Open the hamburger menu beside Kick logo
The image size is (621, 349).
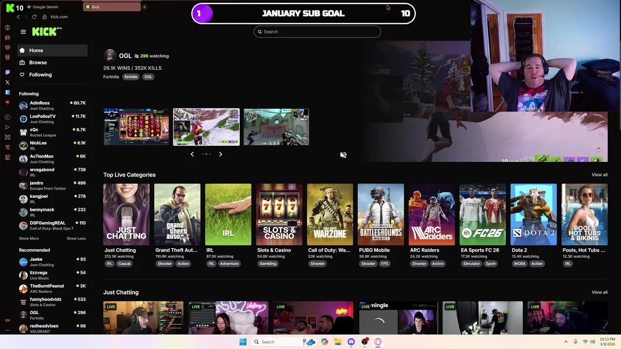[x=23, y=32]
